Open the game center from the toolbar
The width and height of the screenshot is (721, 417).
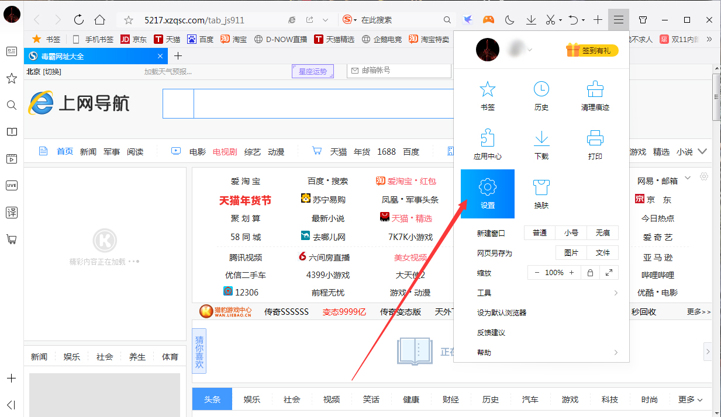(x=489, y=19)
